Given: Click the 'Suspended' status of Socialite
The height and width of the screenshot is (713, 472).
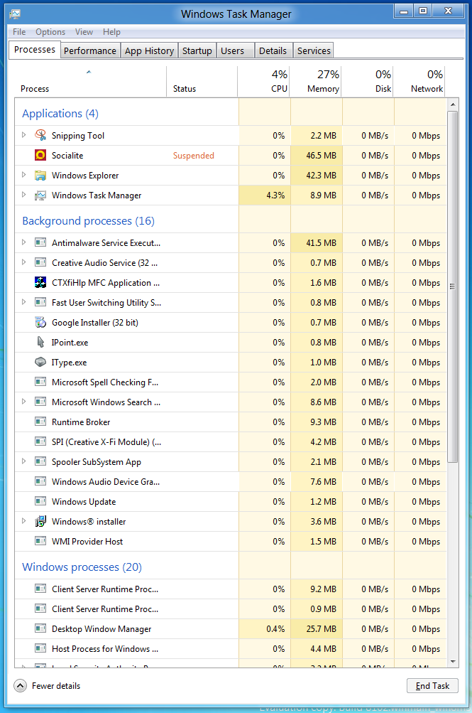Looking at the screenshot, I should tap(193, 156).
